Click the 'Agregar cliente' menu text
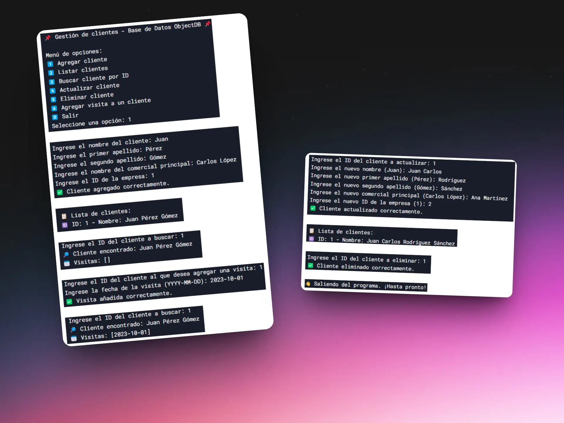This screenshot has width=564, height=423. point(82,61)
